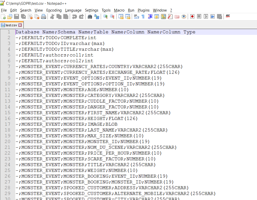Toggle word wrap in the toolbar
The height and width of the screenshot is (200, 257).
tap(136, 17)
